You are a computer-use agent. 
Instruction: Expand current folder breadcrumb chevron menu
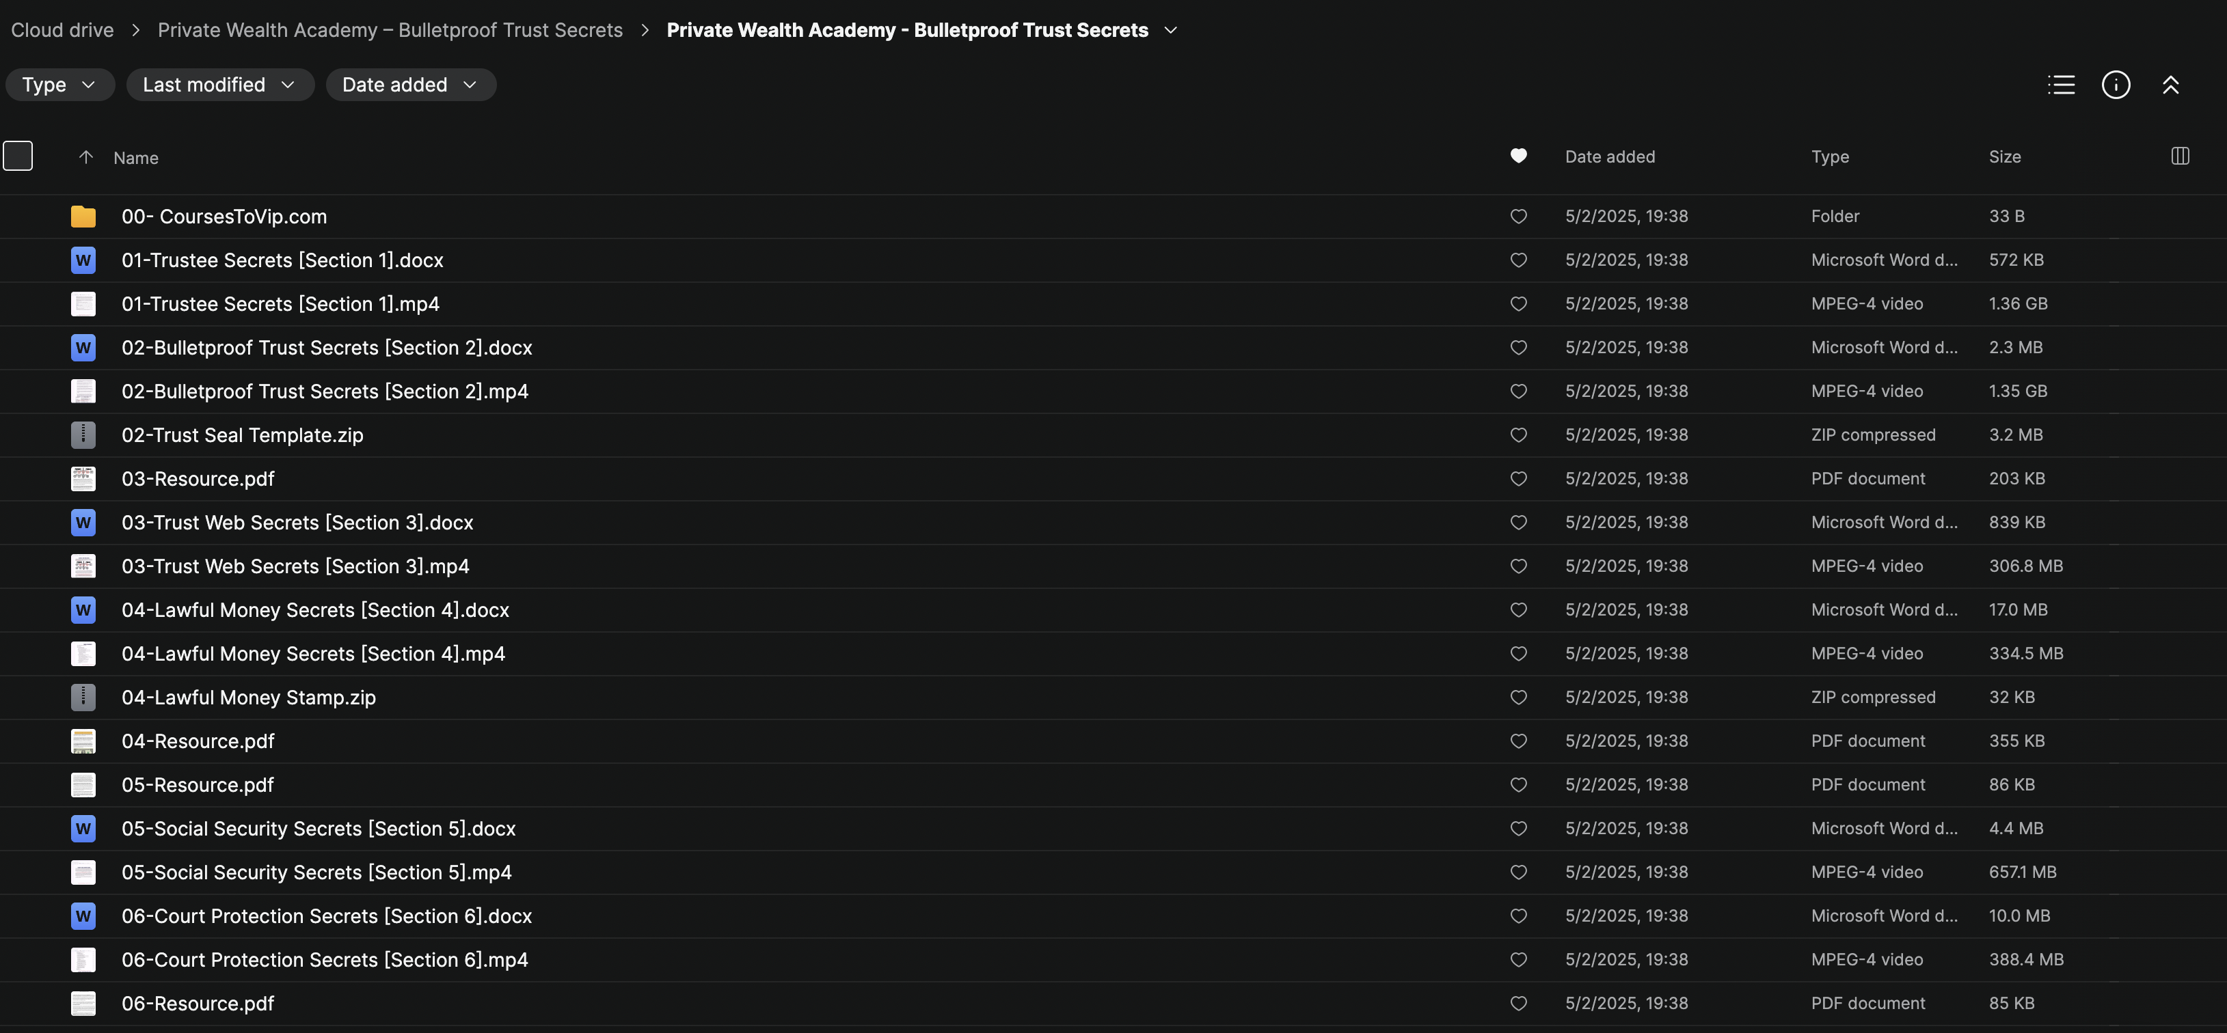pyautogui.click(x=1170, y=30)
